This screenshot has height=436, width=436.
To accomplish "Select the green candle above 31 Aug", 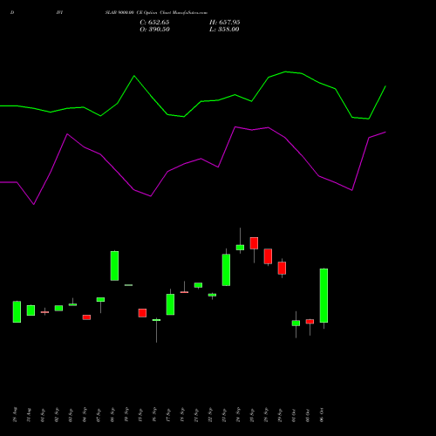I will [x=31, y=310].
